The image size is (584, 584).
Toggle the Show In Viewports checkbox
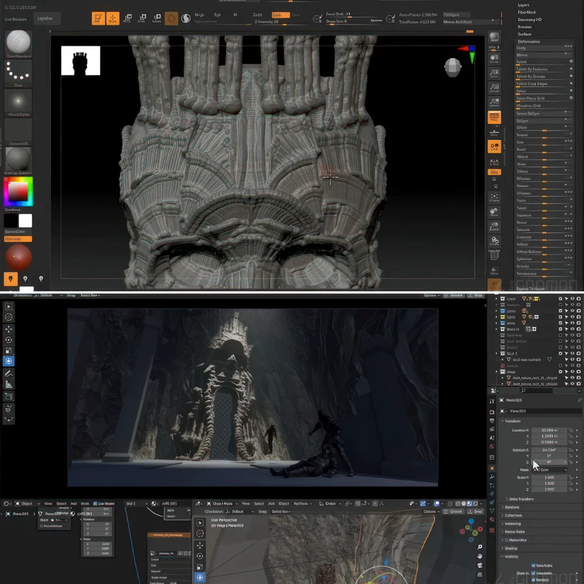pyautogui.click(x=534, y=573)
